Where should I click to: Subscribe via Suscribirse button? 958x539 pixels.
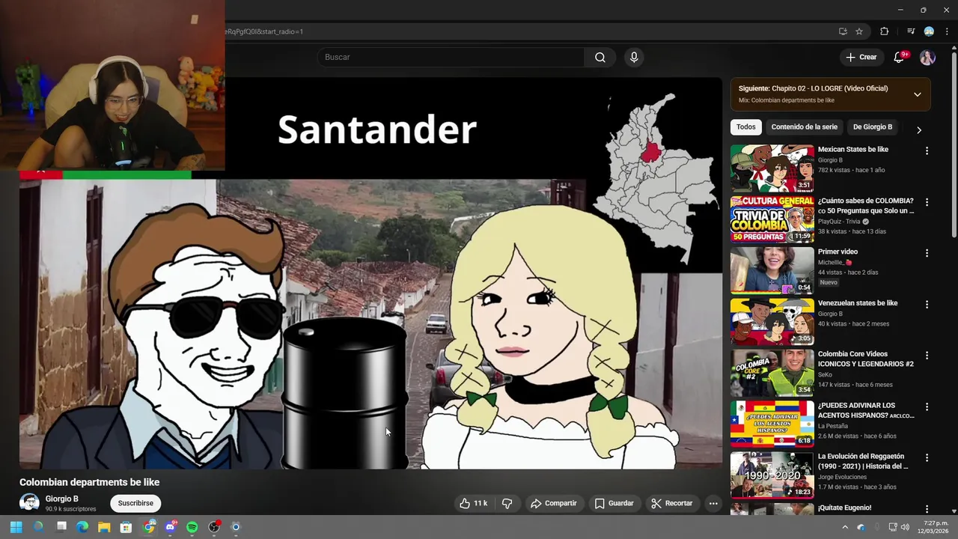click(x=135, y=503)
